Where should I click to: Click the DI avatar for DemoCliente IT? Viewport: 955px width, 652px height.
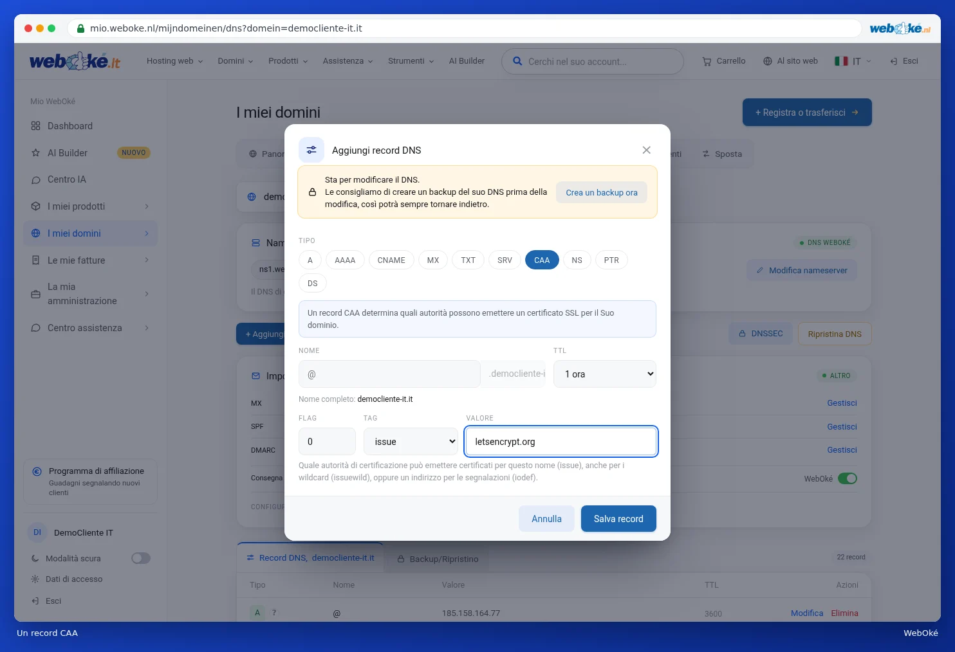coord(37,532)
